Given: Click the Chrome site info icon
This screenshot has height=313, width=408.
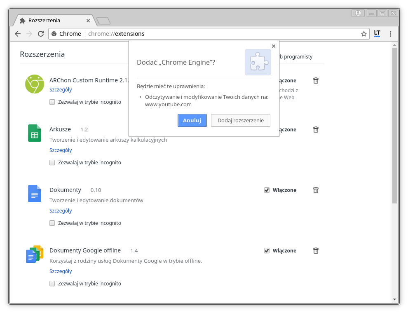Looking at the screenshot, I should 54,34.
